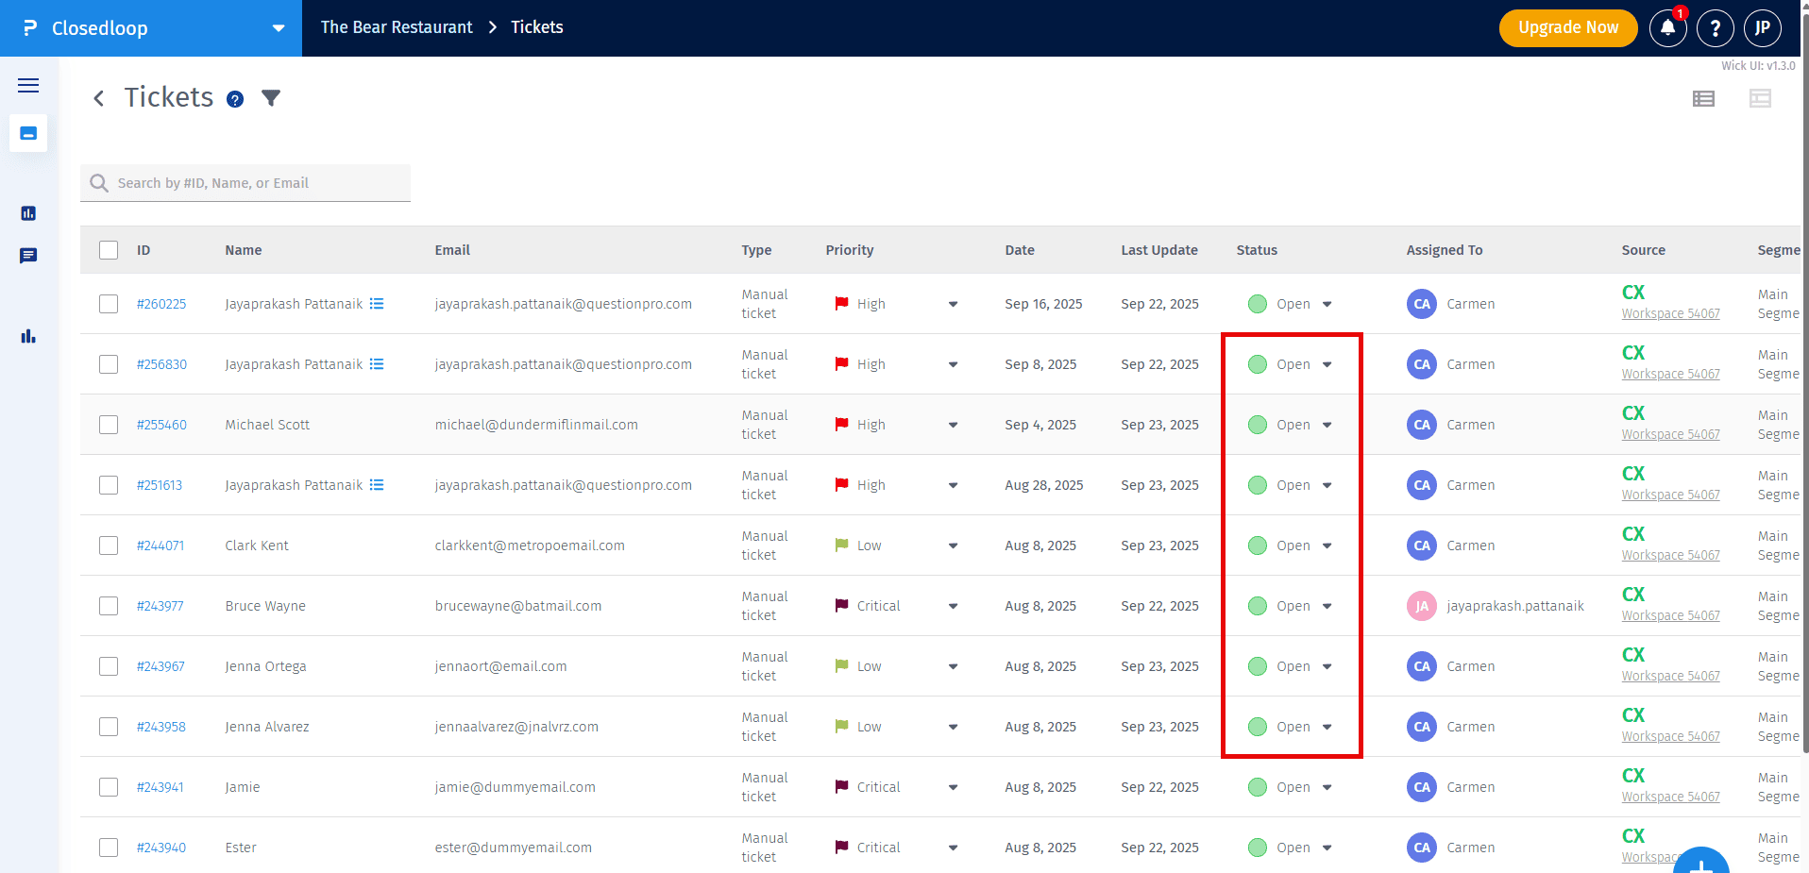Open priority dropdown for ticket #244071
This screenshot has width=1809, height=873.
point(953,546)
